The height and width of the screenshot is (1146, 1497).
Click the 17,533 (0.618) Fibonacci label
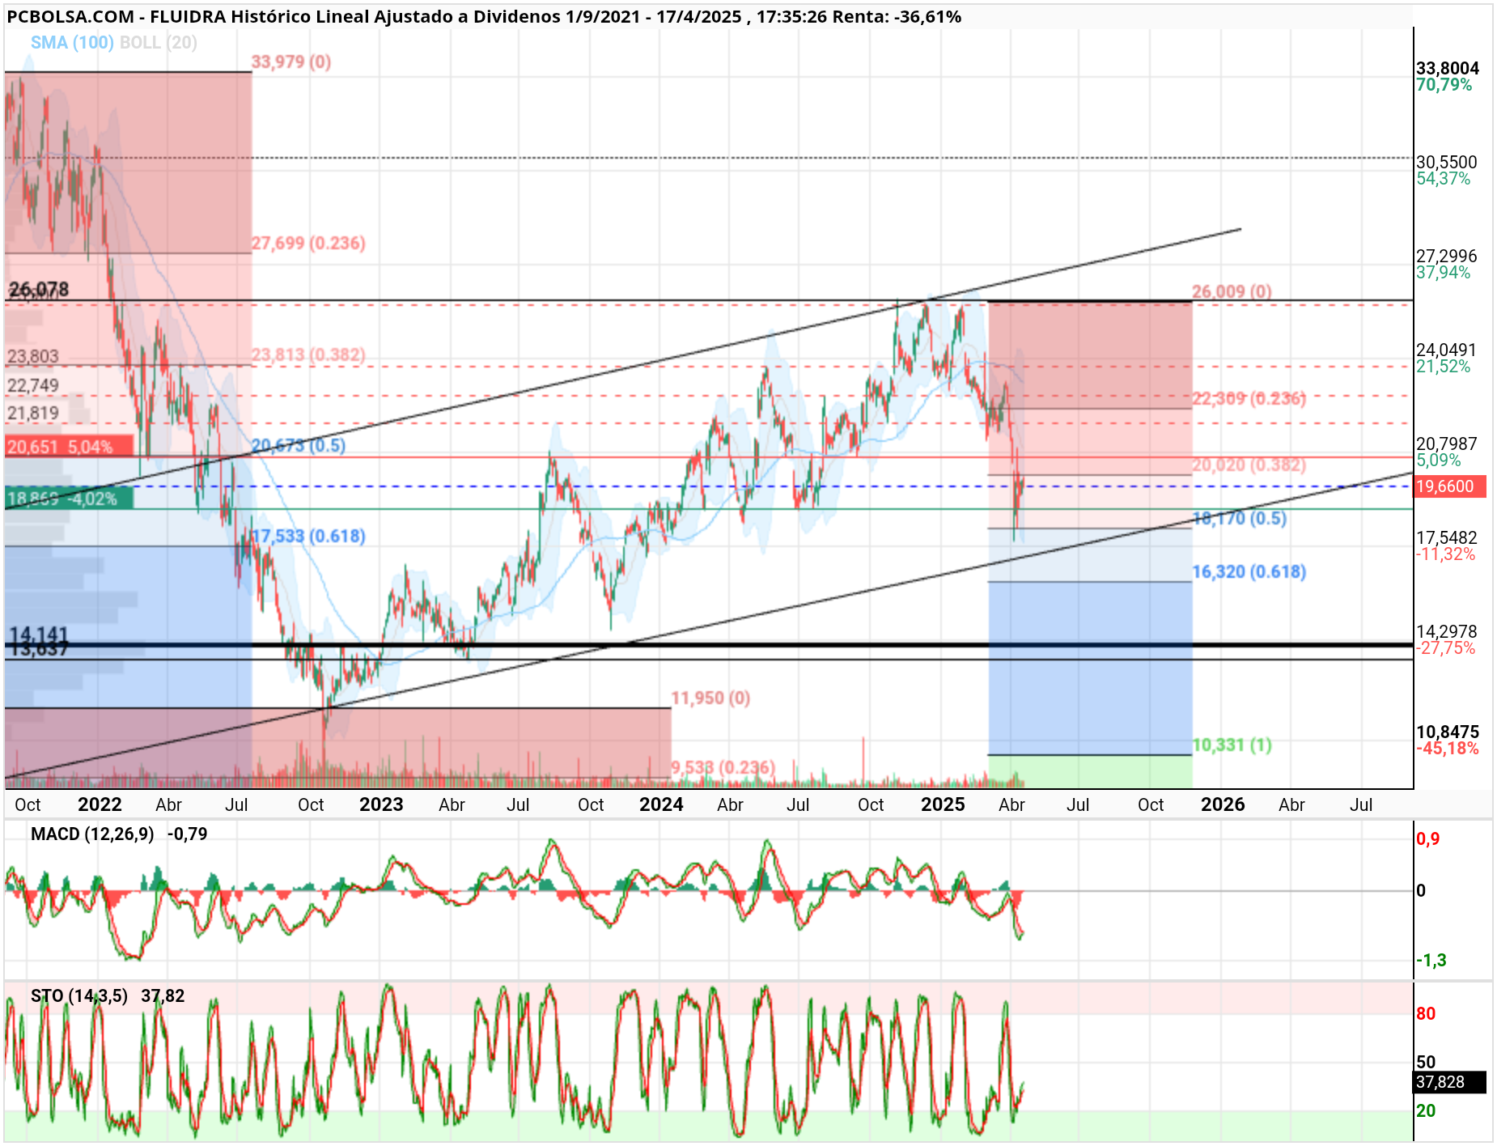pyautogui.click(x=308, y=536)
